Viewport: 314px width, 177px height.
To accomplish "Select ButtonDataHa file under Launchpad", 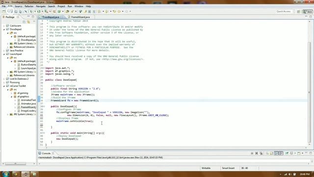I will [26, 64].
